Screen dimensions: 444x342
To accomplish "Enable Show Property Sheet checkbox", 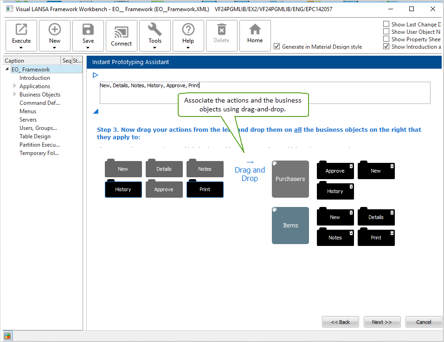I will tap(386, 39).
